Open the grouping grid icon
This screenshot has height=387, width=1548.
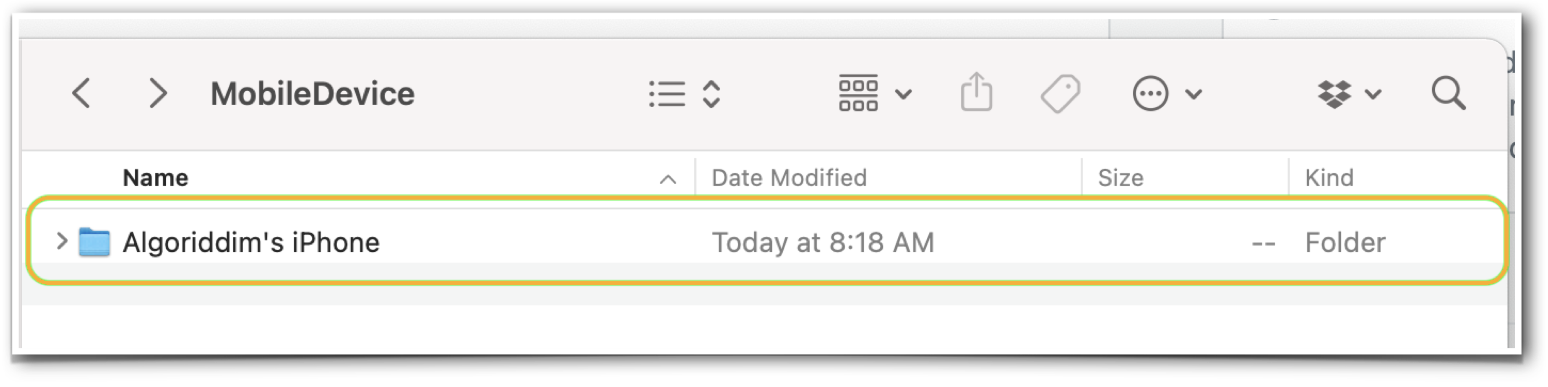coord(858,93)
